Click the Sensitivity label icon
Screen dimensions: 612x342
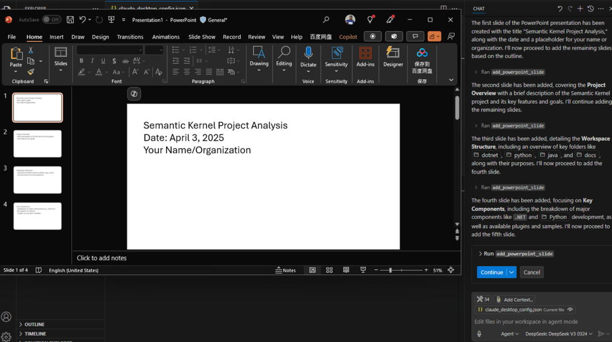coord(337,53)
